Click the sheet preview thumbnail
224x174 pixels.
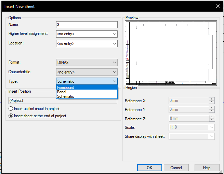click(x=171, y=53)
